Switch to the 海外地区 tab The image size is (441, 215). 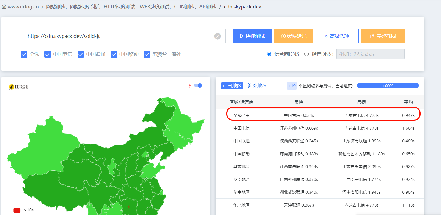(x=257, y=86)
